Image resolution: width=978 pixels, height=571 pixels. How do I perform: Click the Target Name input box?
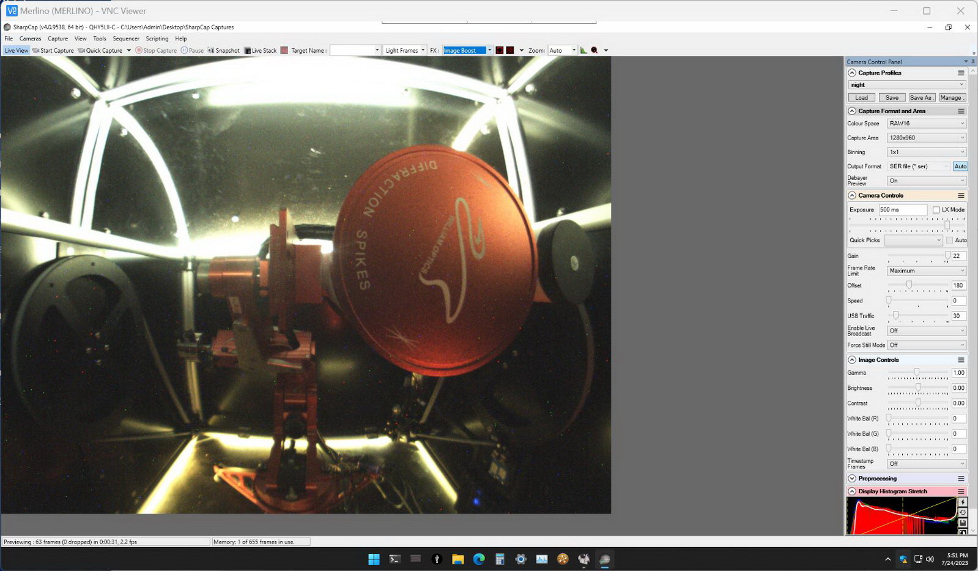(x=355, y=50)
